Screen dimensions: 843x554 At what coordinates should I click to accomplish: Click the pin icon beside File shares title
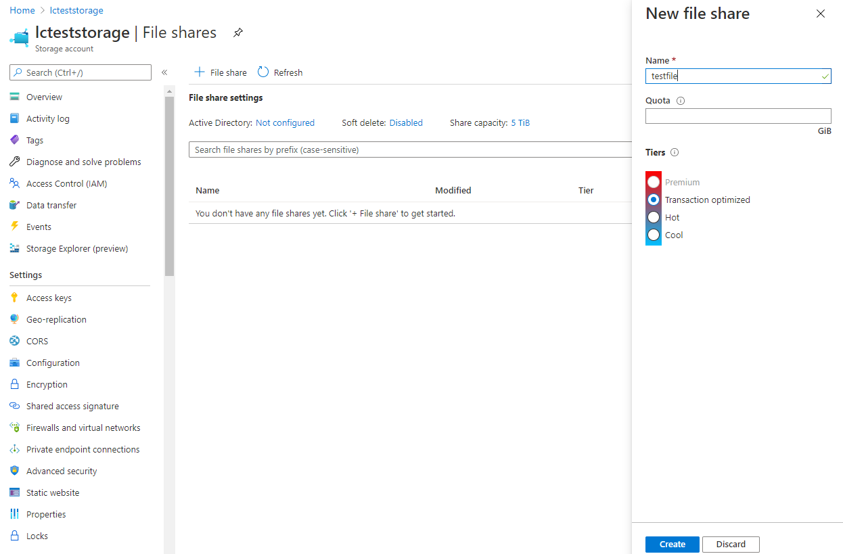pos(237,32)
